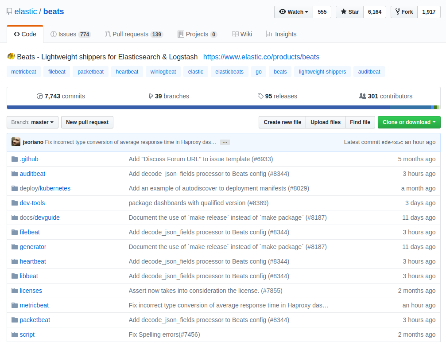This screenshot has width=446, height=342.
Task: Select the metricbeat topic tag
Action: point(23,72)
